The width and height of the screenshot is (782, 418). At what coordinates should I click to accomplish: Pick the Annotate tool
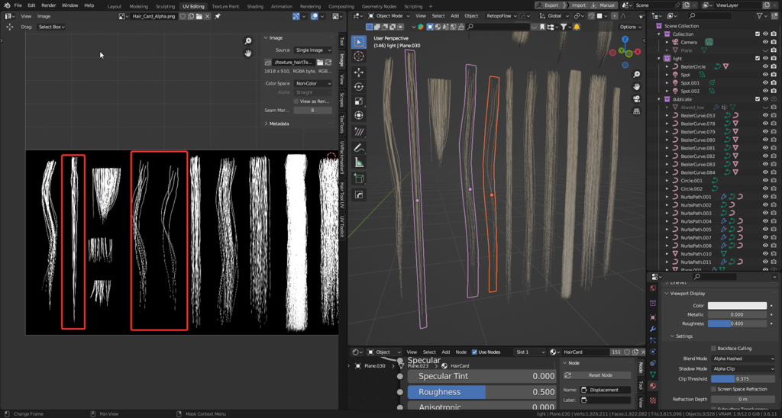pos(359,147)
